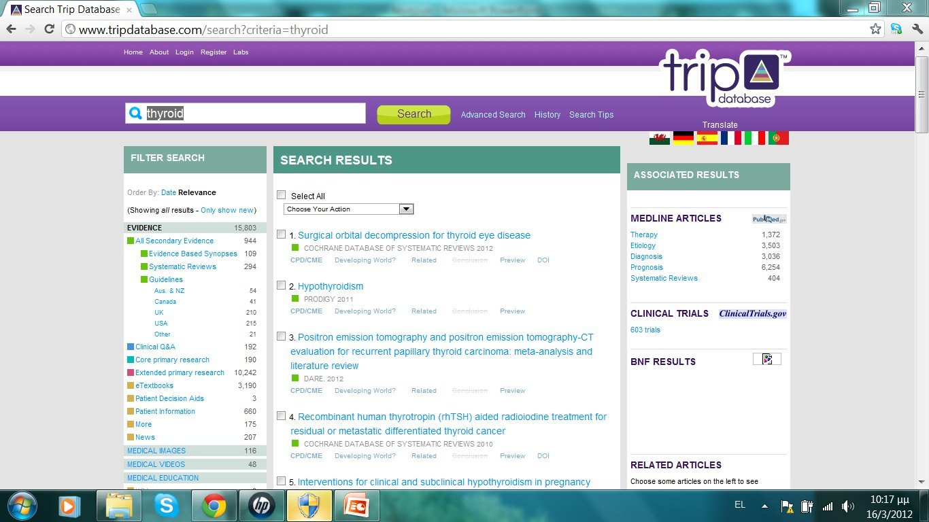Open the 603 trials link
The height and width of the screenshot is (522, 929).
645,330
